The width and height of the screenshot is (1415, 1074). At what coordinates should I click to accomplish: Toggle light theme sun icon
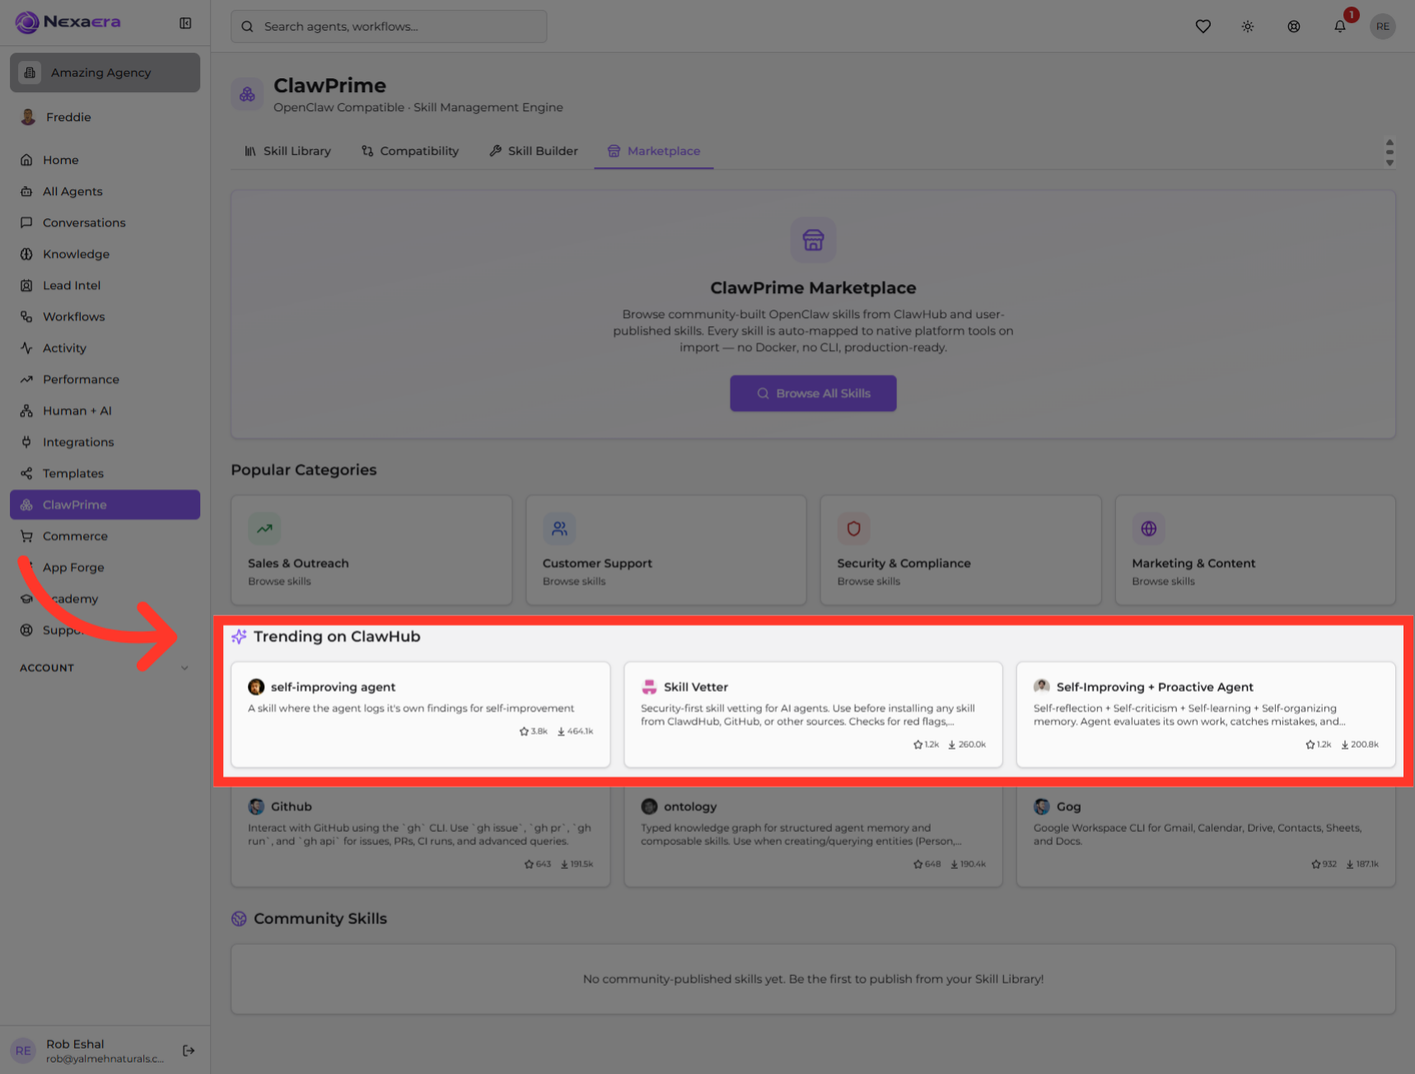[x=1248, y=26]
